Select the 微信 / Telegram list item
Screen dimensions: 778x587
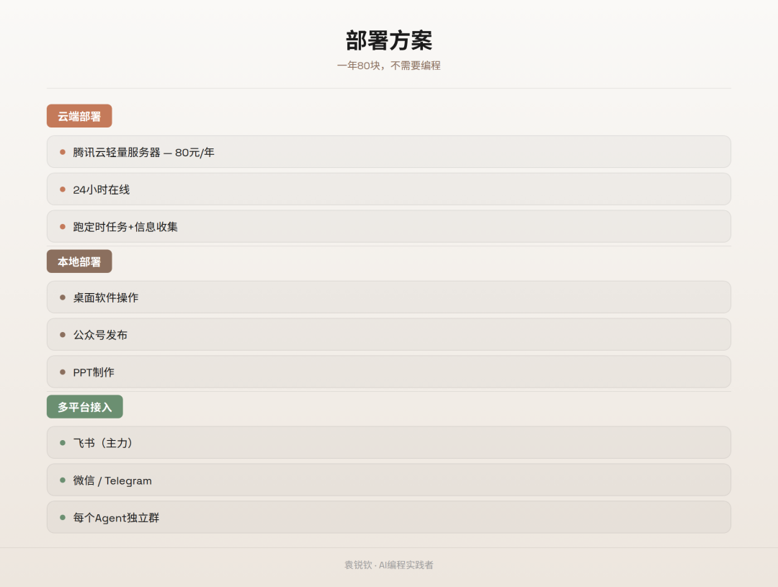coord(388,480)
